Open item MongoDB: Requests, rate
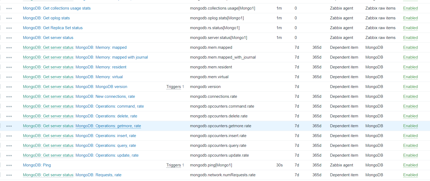 coord(98,175)
